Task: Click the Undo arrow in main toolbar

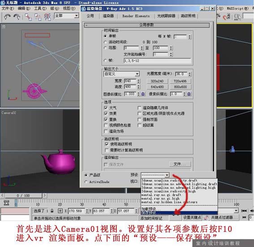Action: [7, 17]
